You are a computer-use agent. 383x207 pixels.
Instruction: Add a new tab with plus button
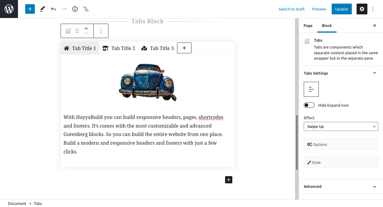point(184,48)
